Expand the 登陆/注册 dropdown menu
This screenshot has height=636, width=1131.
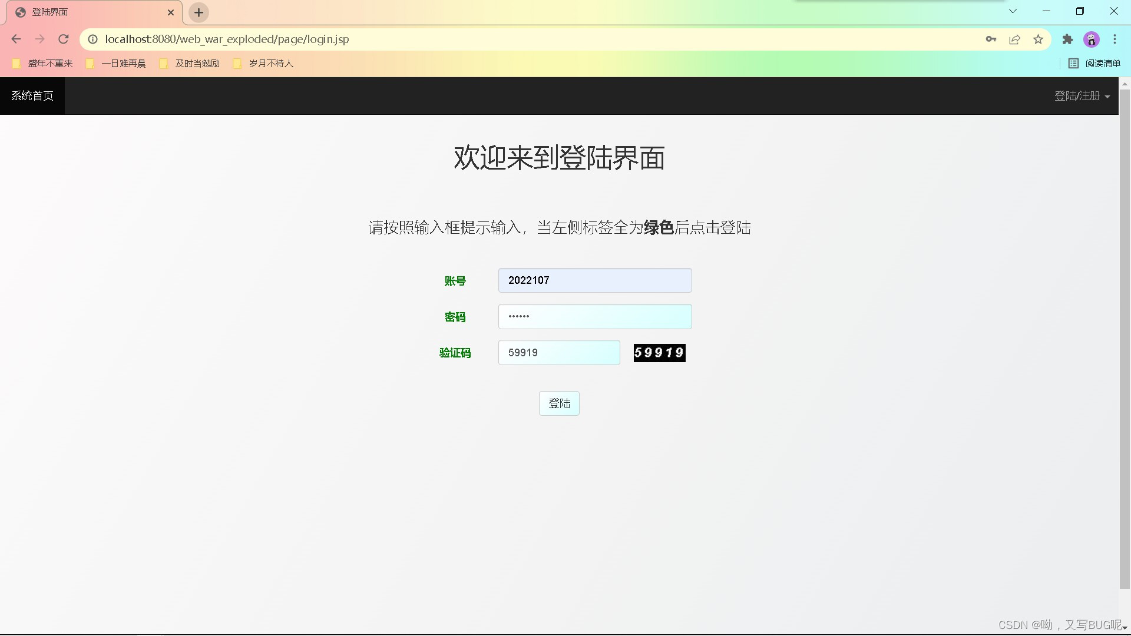coord(1082,96)
